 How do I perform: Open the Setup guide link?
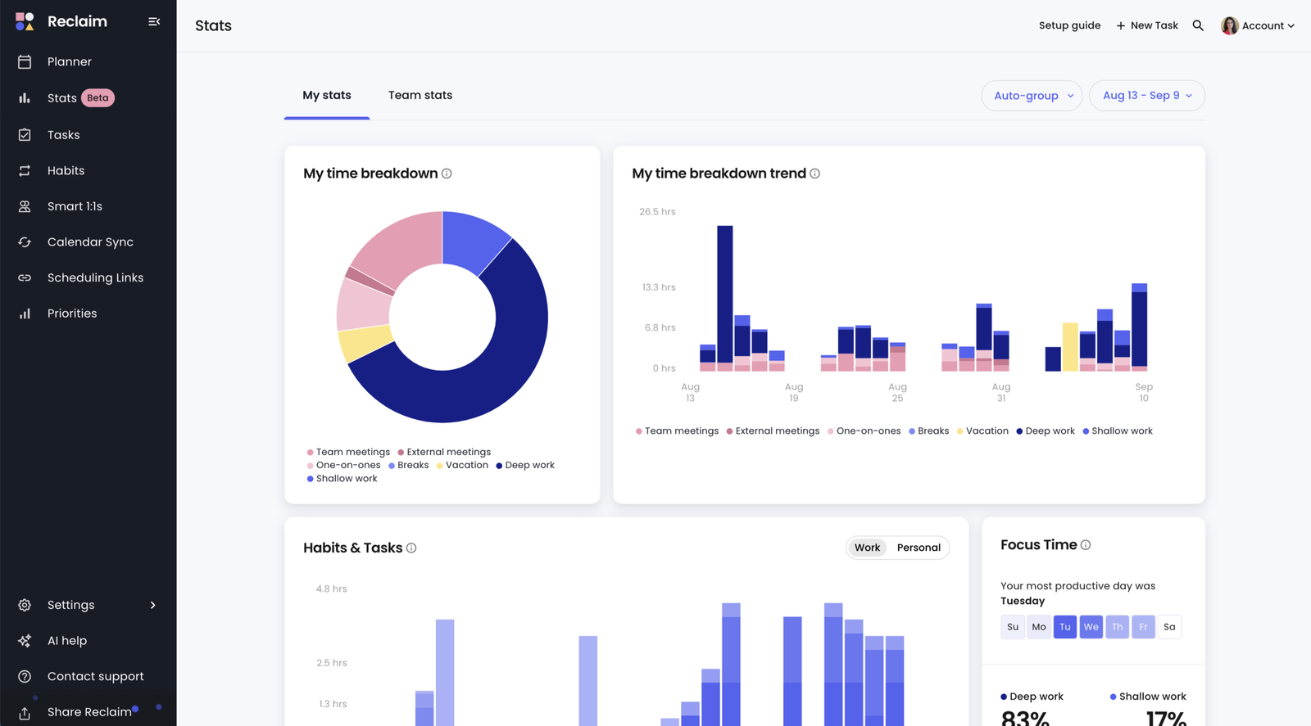[1069, 25]
